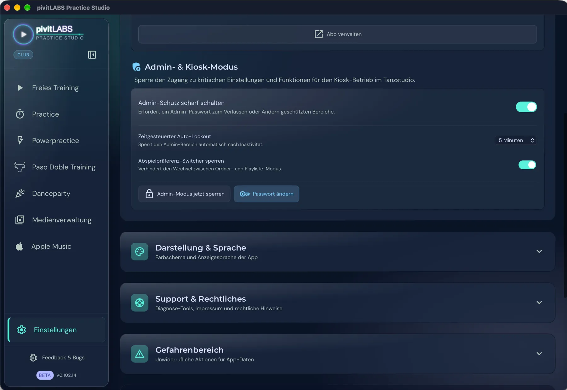Click the Zeitgesteuerter Auto-Lockout label

[x=175, y=136]
